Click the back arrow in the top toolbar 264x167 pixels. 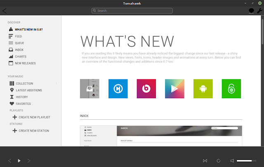[5, 11]
